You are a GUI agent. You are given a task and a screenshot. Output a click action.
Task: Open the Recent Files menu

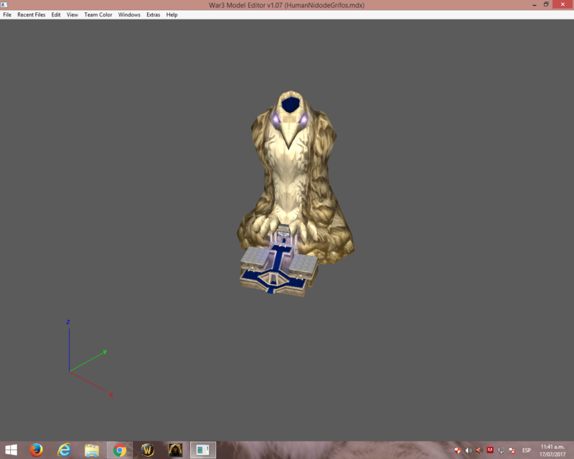click(x=32, y=14)
